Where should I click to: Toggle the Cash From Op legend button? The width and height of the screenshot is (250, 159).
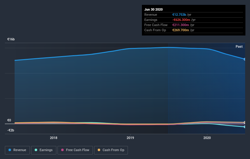click(111, 150)
